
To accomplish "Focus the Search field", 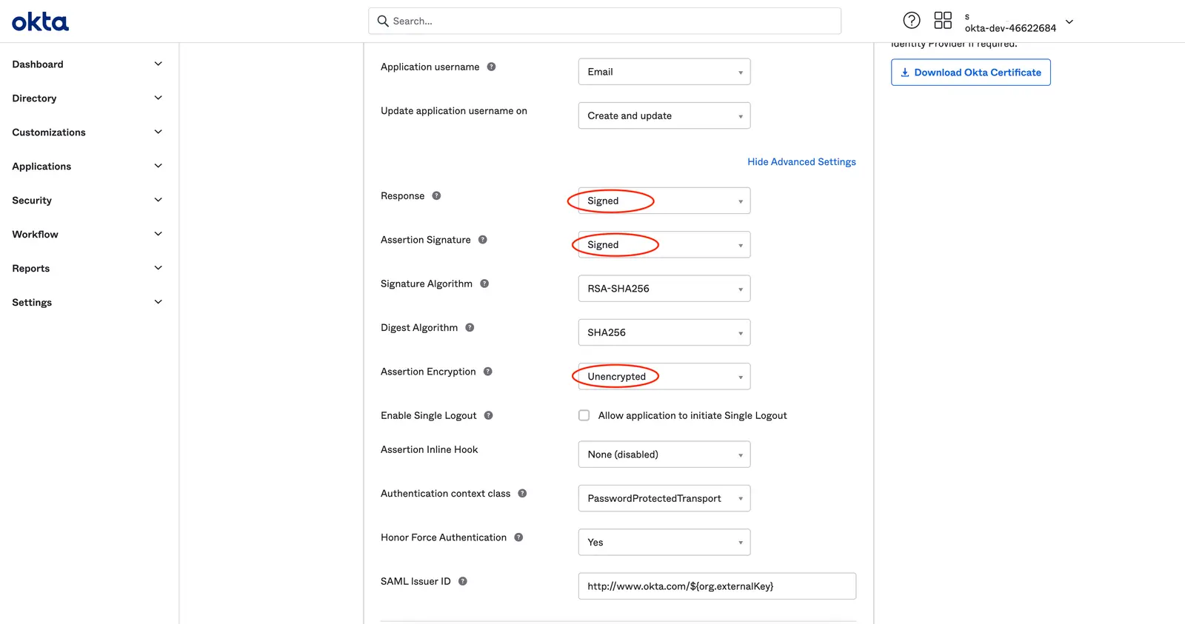I will tap(604, 21).
